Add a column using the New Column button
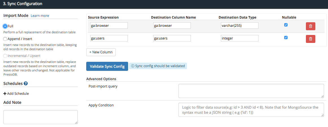 pos(101,52)
